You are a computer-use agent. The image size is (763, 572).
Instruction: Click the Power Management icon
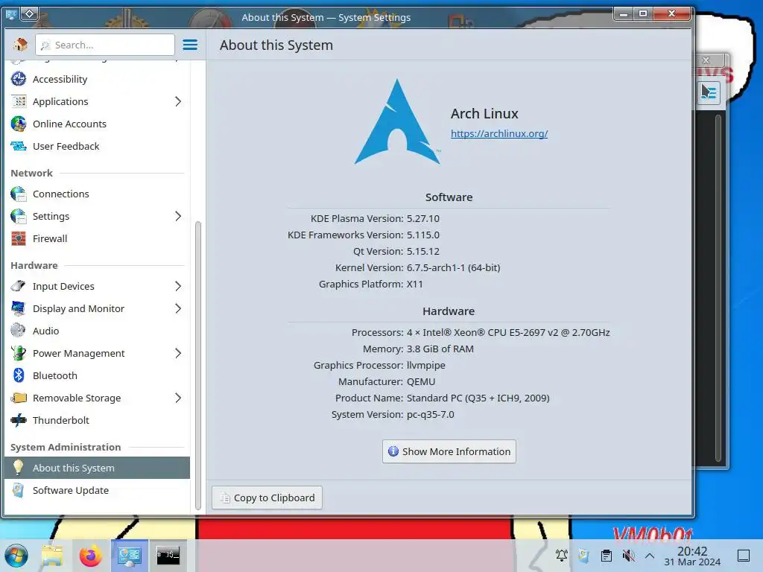(19, 354)
